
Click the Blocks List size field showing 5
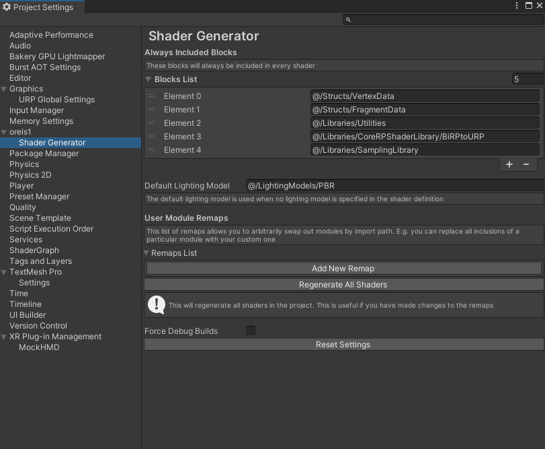pyautogui.click(x=527, y=79)
